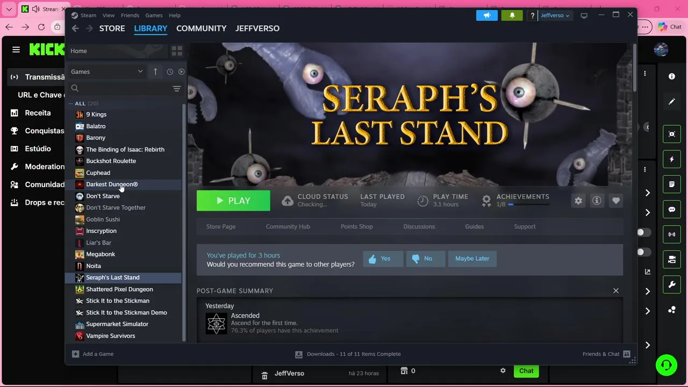Image resolution: width=688 pixels, height=387 pixels.
Task: Go forward with Steam forward arrow
Action: pyautogui.click(x=89, y=28)
